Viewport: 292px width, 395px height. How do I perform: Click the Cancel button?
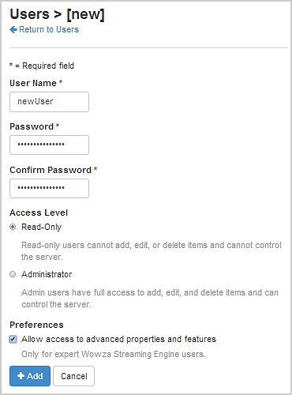click(x=73, y=376)
